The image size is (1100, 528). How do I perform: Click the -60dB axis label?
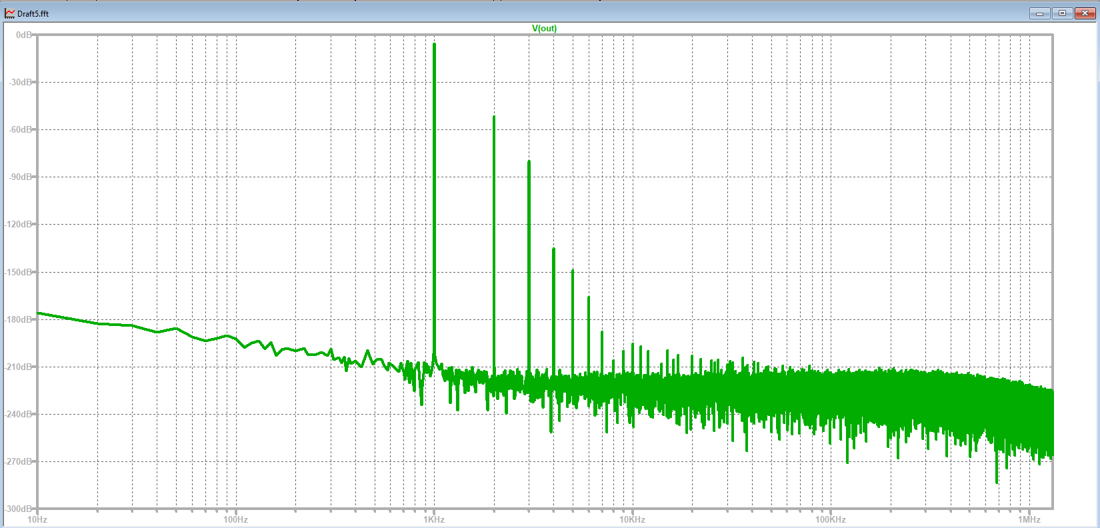[19, 129]
